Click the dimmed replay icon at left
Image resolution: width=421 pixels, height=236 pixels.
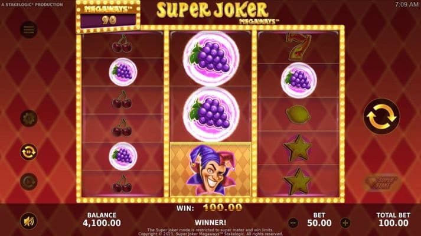[29, 182]
